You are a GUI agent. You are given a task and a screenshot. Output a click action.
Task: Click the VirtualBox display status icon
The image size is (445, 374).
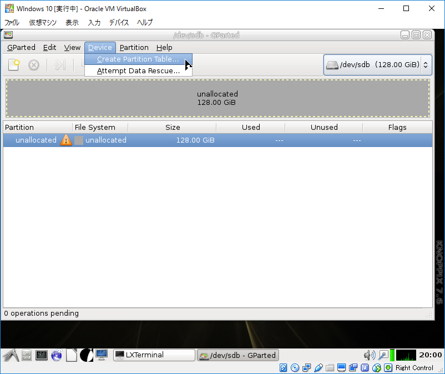click(x=341, y=368)
